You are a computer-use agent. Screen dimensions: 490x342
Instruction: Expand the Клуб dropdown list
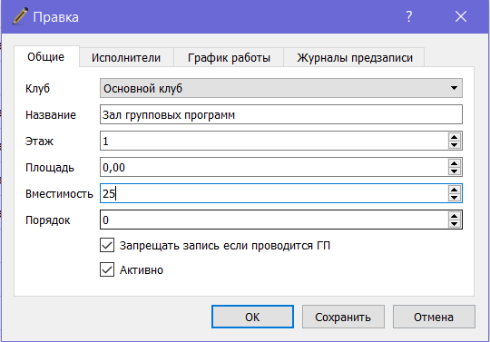click(281, 88)
